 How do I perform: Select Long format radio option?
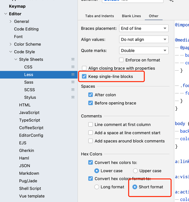(97, 187)
